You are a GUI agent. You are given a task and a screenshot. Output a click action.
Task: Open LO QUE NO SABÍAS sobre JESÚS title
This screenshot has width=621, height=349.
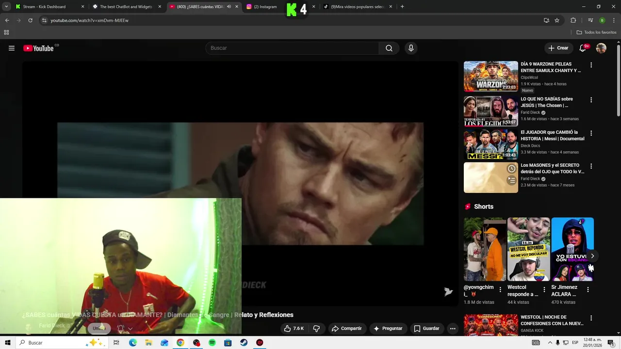[547, 102]
